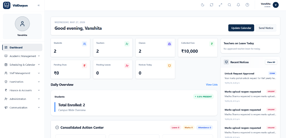Click the Consolidated Action Center check icon
Viewport: 286px width, 138px height.
(57, 127)
